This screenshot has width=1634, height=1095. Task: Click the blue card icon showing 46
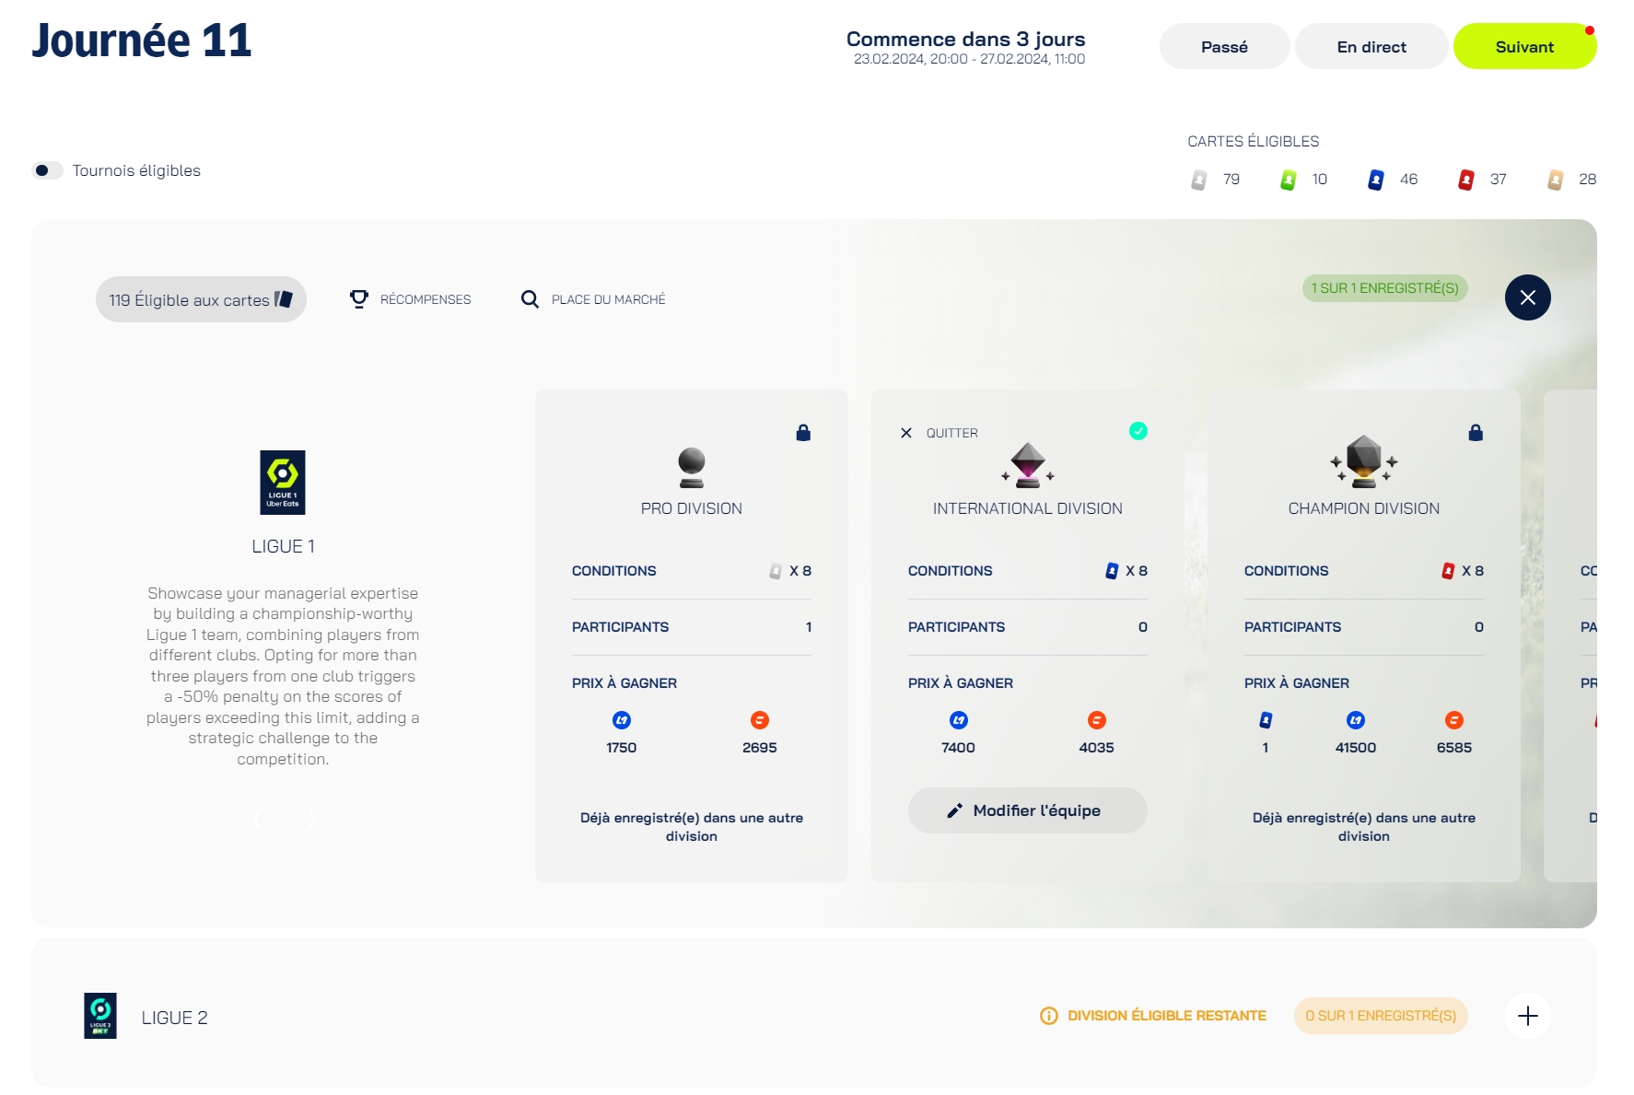(x=1375, y=180)
